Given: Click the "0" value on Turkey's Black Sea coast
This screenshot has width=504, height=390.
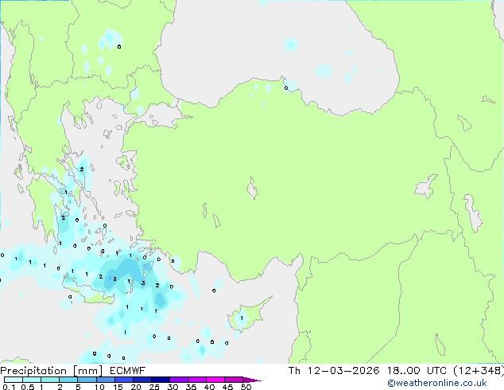Looking at the screenshot, I should (x=286, y=88).
